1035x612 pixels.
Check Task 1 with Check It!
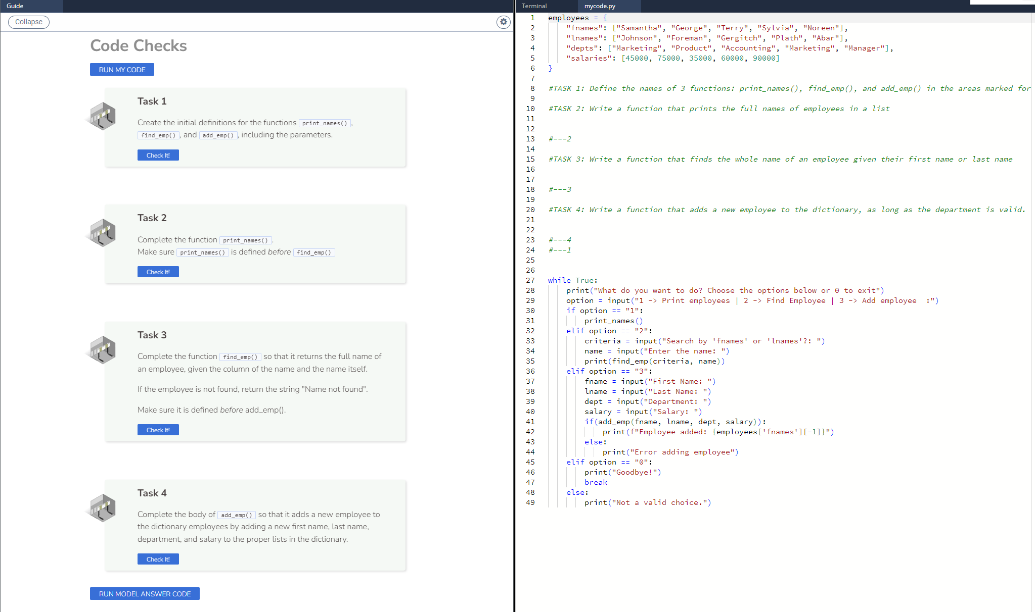[x=158, y=155]
